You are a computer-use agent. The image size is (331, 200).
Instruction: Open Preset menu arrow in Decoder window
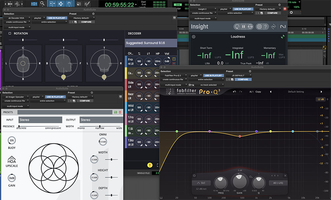[93, 14]
